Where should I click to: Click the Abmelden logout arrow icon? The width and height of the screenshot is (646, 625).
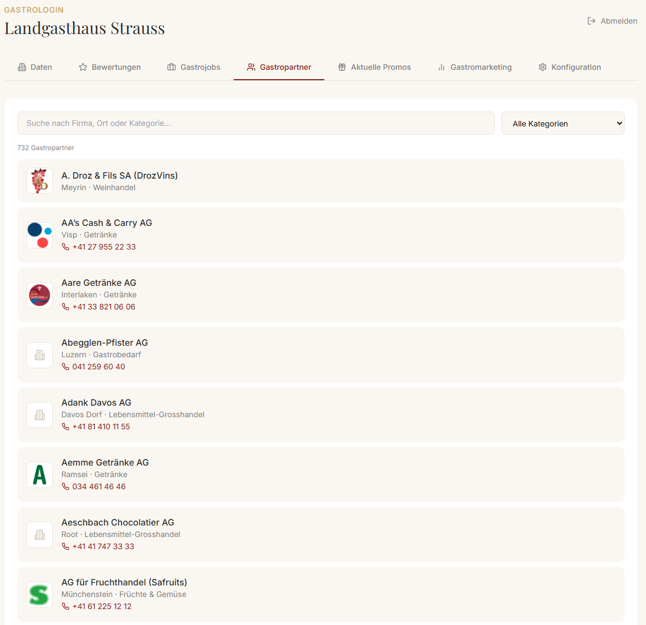591,21
